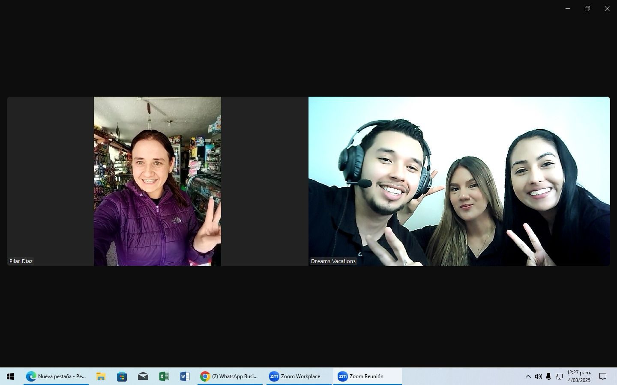Switch to the Edge Nueva pestaña window
Viewport: 617px width, 385px height.
56,376
